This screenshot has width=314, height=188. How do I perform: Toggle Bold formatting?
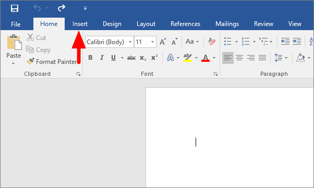point(90,58)
